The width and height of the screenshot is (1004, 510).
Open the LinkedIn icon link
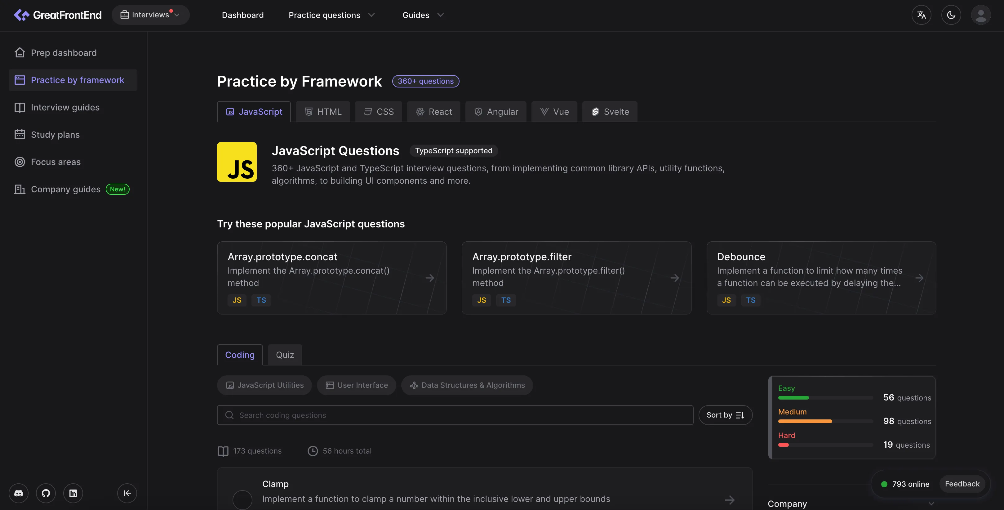pyautogui.click(x=73, y=493)
